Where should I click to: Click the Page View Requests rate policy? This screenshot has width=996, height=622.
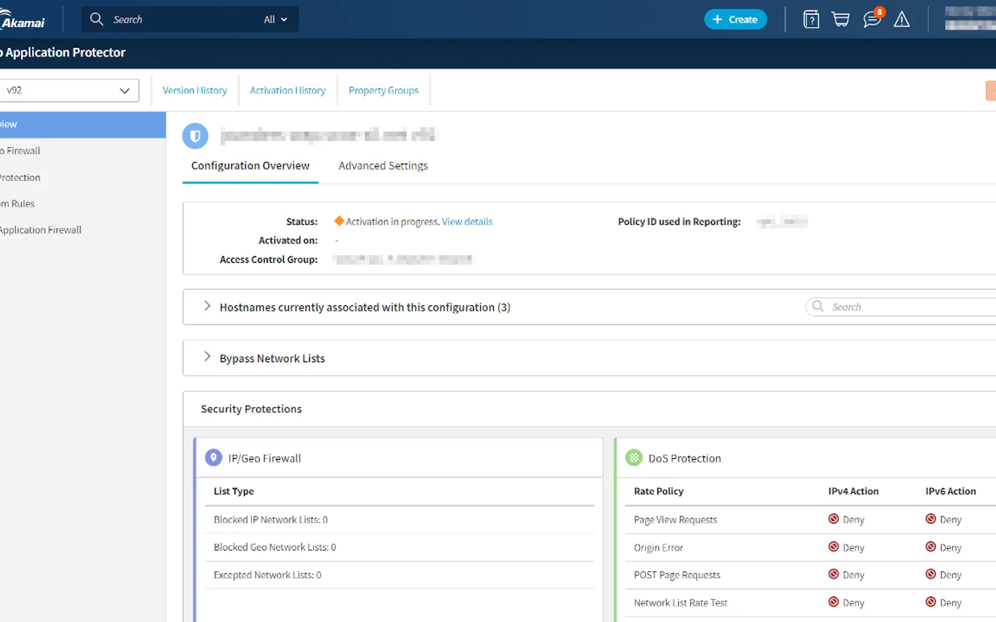tap(675, 519)
